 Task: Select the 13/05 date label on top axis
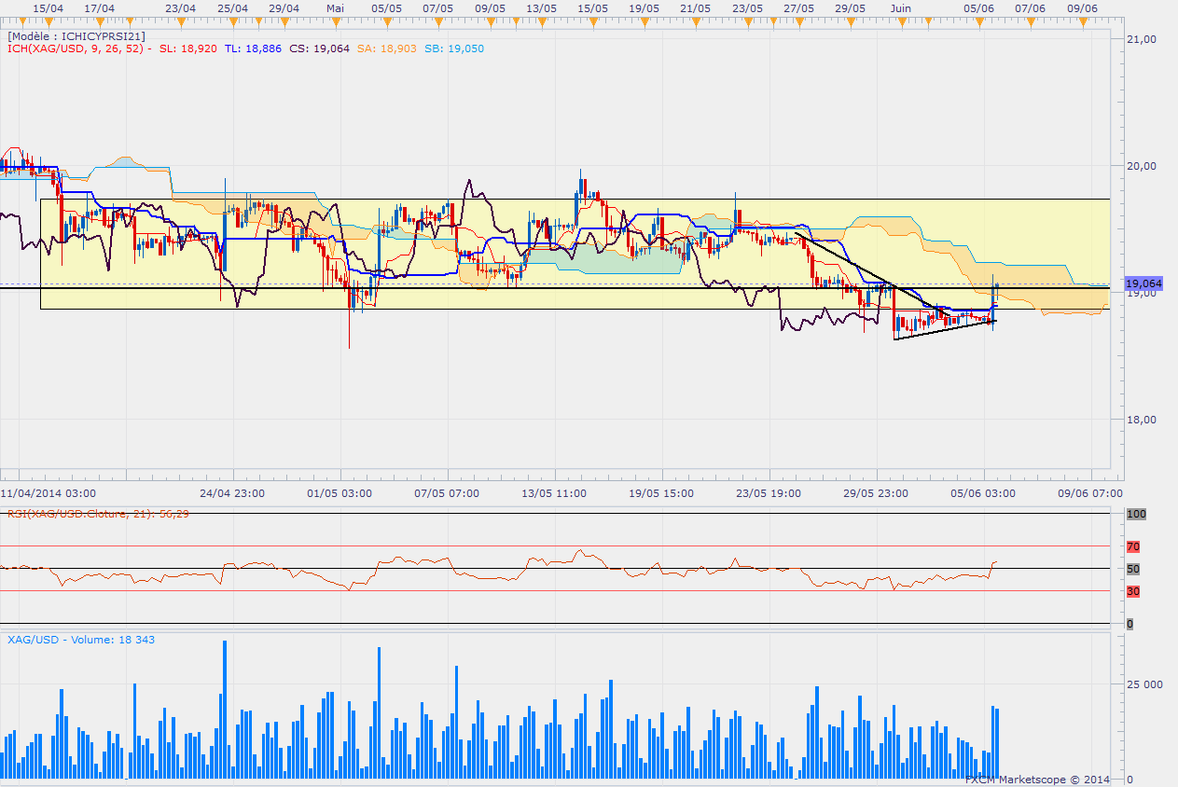(x=540, y=7)
